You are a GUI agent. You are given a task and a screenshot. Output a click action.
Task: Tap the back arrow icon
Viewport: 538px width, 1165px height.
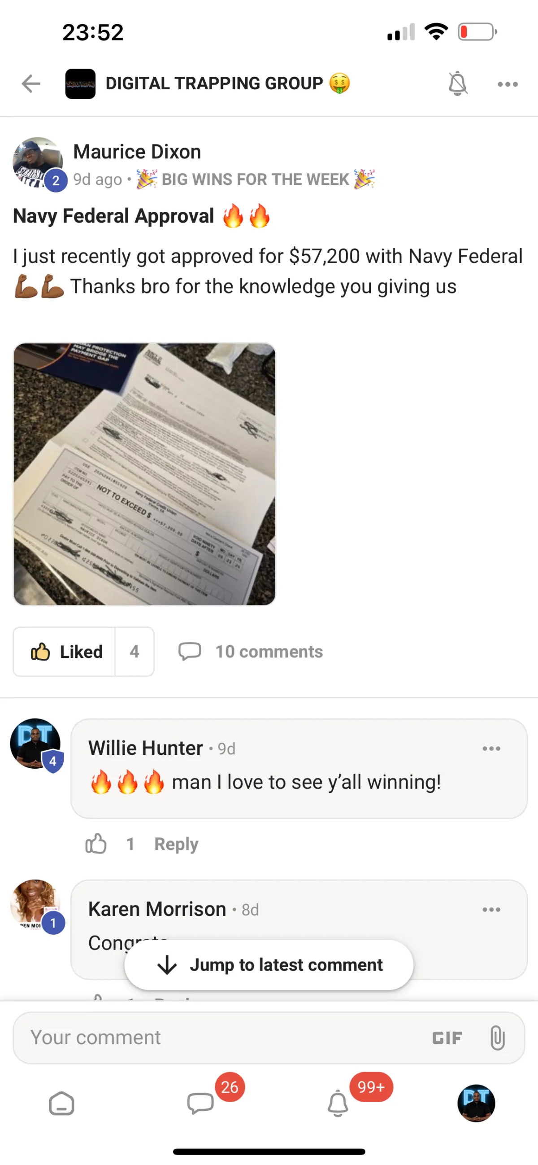pos(31,83)
